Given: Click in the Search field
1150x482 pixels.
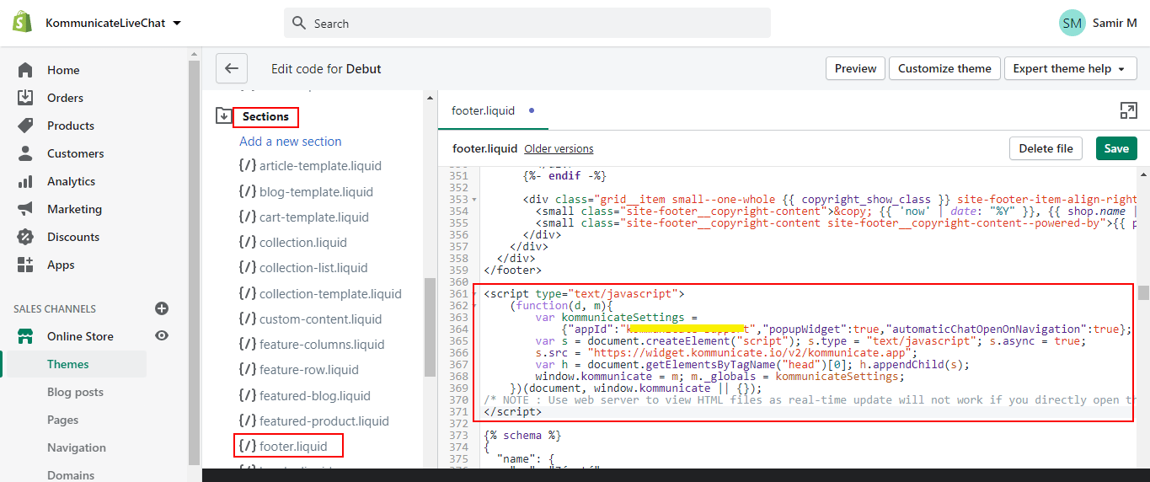Looking at the screenshot, I should pos(527,24).
